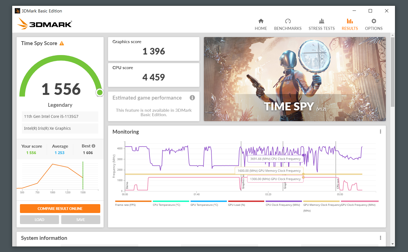The width and height of the screenshot is (408, 252).
Task: Click the Best score 1 606
Action: (x=88, y=153)
